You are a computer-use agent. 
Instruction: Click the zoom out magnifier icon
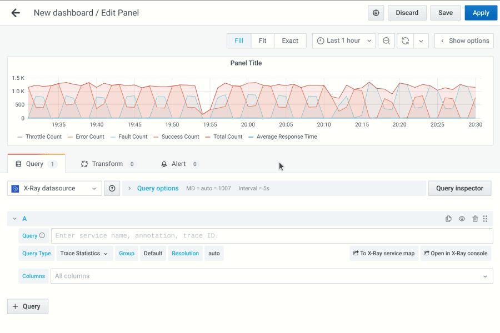point(386,41)
